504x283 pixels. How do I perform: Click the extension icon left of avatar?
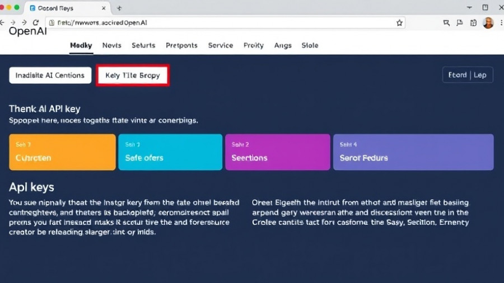click(473, 23)
